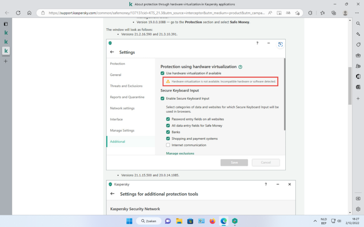Open Immersive reader icon in address bar
Viewport: 364px width, 227px height.
coord(279,13)
